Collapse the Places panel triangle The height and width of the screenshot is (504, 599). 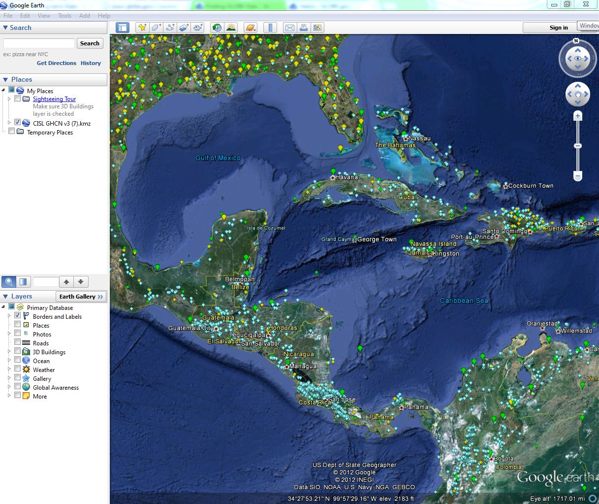point(5,80)
